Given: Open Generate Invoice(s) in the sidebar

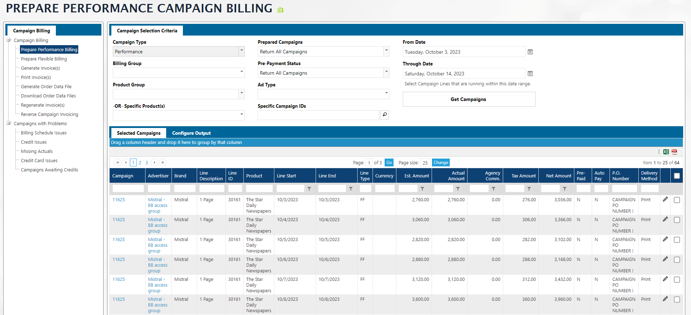Looking at the screenshot, I should [x=40, y=68].
